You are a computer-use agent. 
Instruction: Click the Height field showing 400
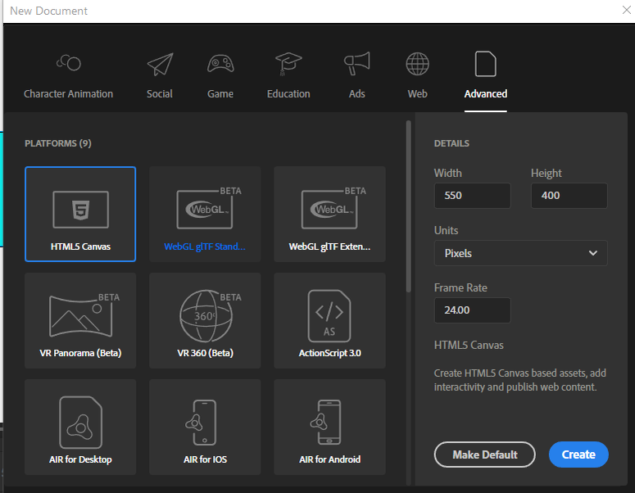[x=569, y=196]
